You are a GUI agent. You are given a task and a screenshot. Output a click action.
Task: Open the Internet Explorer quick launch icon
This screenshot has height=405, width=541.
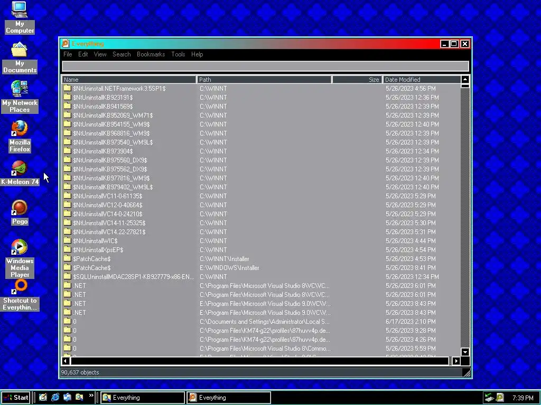tap(55, 397)
